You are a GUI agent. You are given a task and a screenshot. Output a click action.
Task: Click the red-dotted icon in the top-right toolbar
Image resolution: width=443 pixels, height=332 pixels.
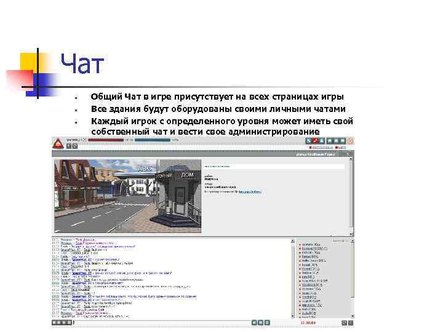[x=315, y=141]
